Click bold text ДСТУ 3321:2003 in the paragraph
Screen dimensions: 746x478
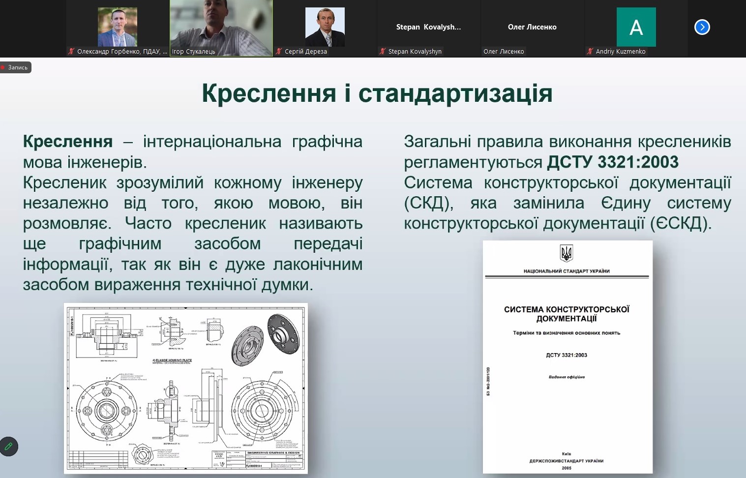[x=613, y=162]
